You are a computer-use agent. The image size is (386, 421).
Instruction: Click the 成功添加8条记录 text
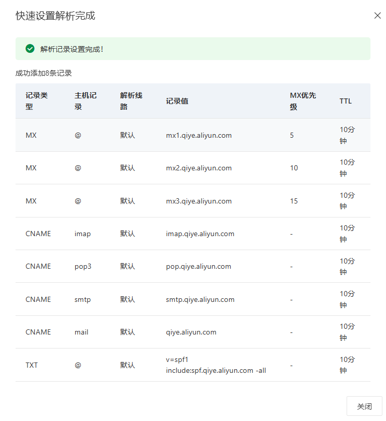tap(44, 73)
